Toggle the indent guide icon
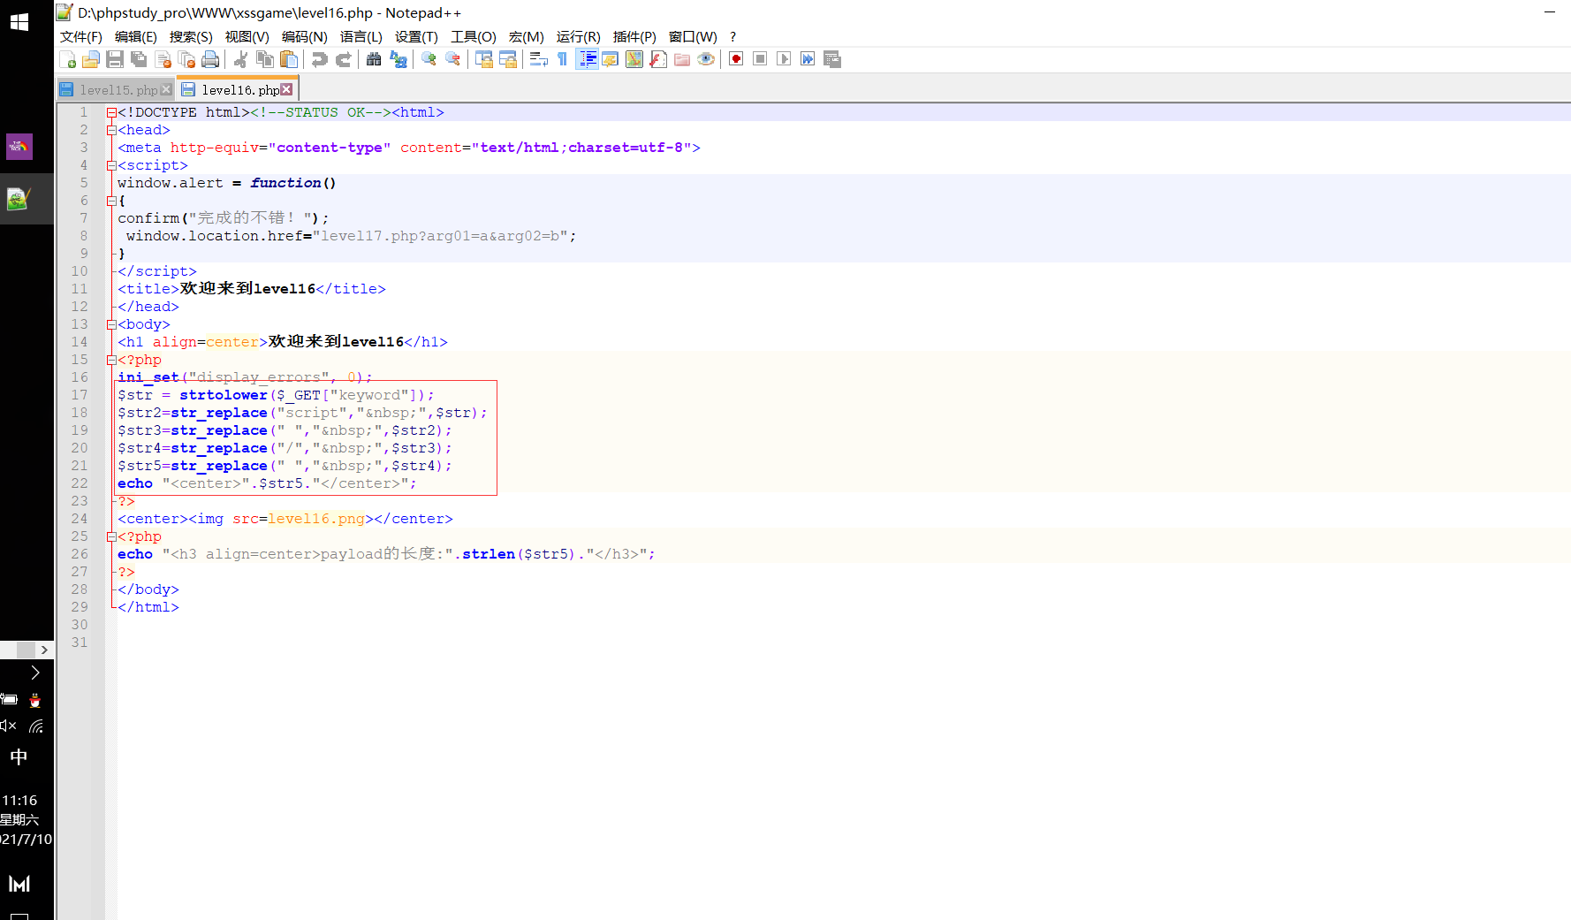1571x920 pixels. tap(587, 59)
